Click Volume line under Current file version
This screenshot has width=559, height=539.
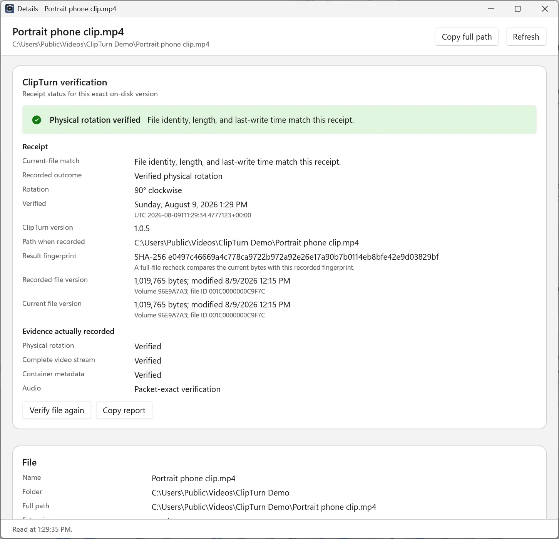[199, 315]
